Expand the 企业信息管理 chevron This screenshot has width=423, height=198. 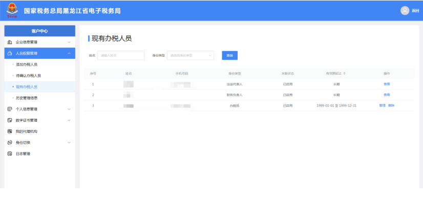coord(69,42)
